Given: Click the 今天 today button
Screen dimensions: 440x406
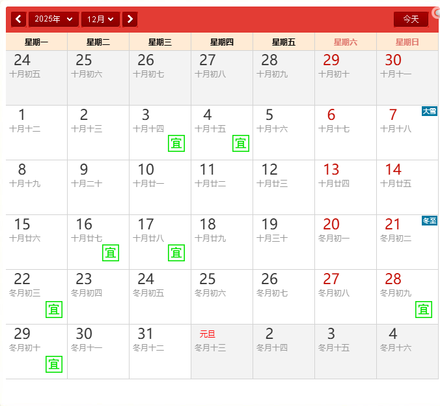Looking at the screenshot, I should coord(411,19).
